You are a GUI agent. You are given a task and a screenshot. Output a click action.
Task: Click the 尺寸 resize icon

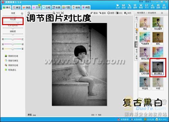pos(147,6)
